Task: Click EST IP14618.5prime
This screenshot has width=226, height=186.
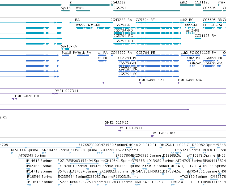Action: pyautogui.click(x=40, y=182)
